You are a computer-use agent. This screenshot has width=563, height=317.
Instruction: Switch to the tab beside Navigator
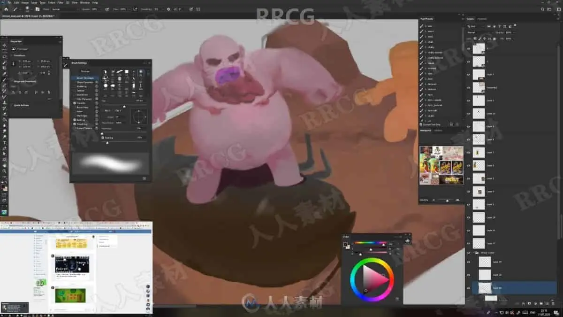tap(438, 130)
